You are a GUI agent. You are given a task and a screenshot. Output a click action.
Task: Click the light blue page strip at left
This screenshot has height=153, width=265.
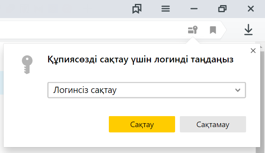(2, 82)
